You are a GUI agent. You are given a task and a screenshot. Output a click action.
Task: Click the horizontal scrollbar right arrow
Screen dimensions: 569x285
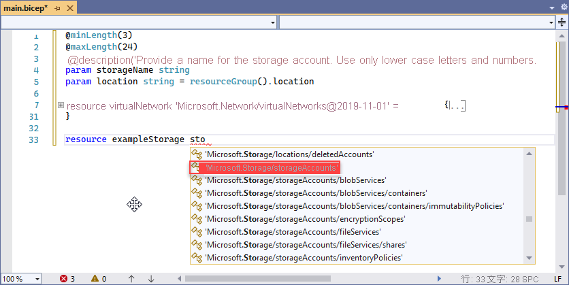click(439, 278)
